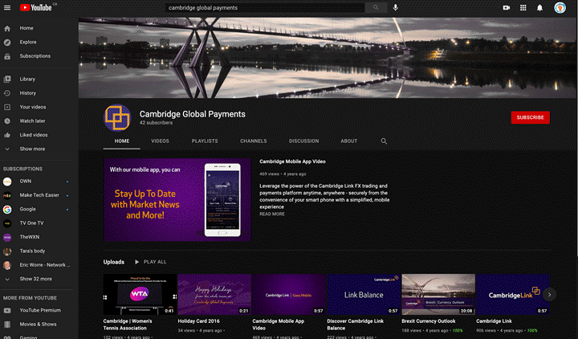Open the account avatar menu
This screenshot has width=578, height=339.
560,8
